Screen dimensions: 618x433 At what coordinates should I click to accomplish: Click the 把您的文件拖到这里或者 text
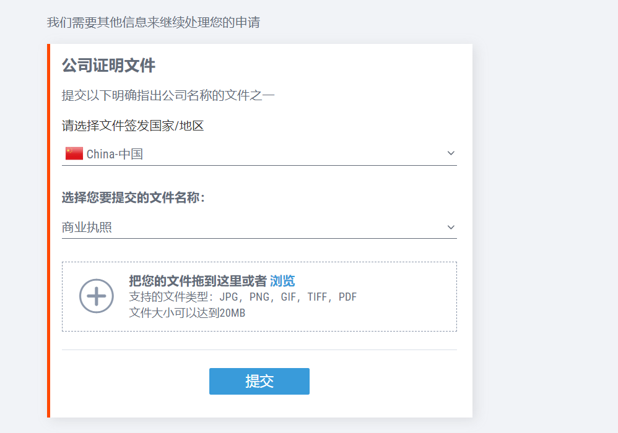tap(198, 281)
